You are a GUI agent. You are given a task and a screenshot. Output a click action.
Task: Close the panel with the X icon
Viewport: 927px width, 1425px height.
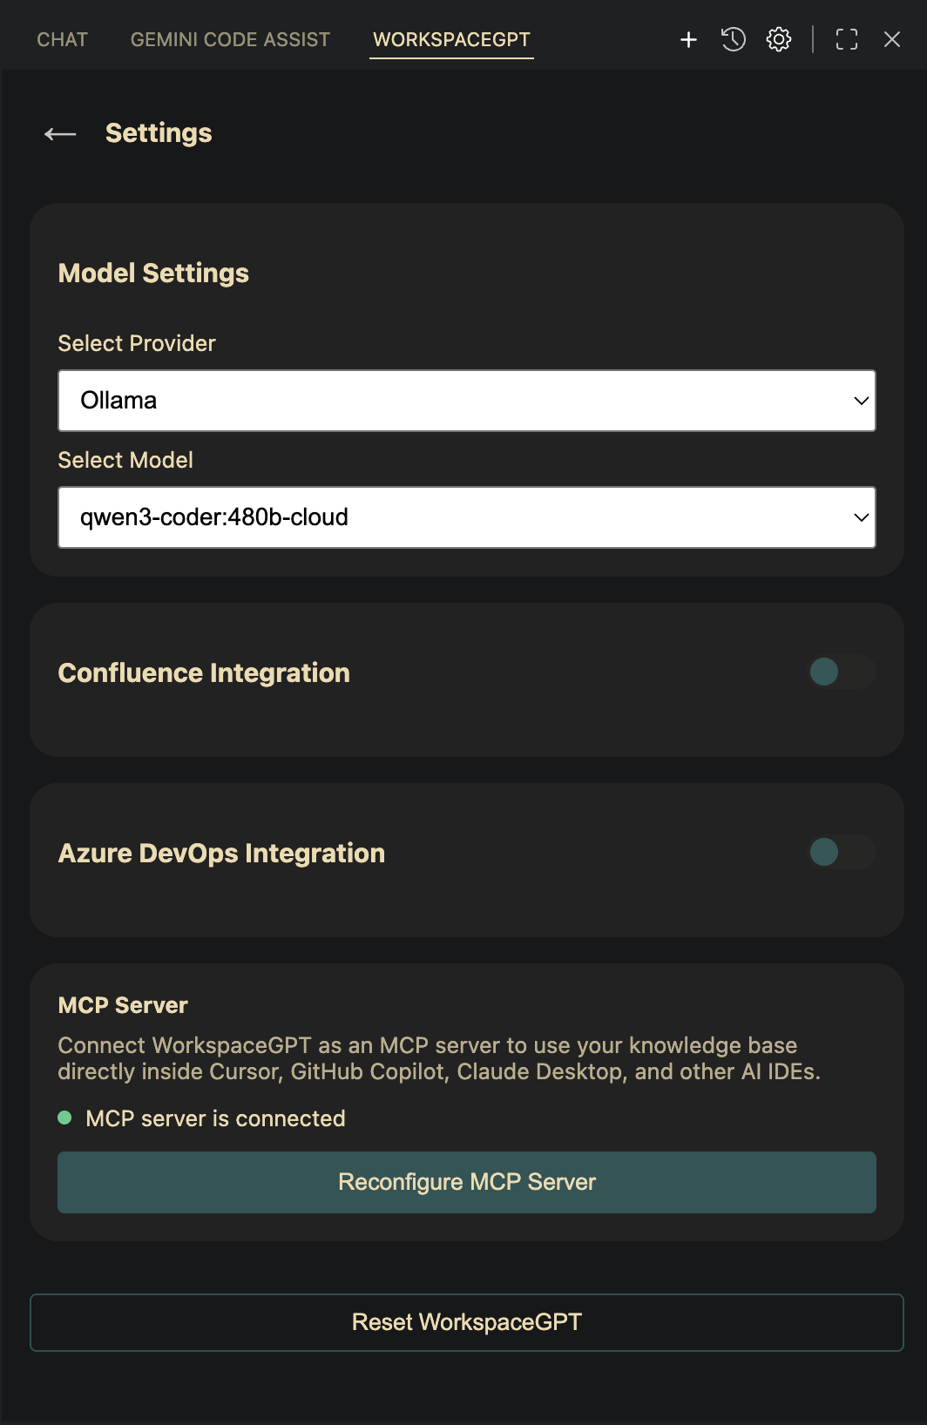tap(892, 39)
